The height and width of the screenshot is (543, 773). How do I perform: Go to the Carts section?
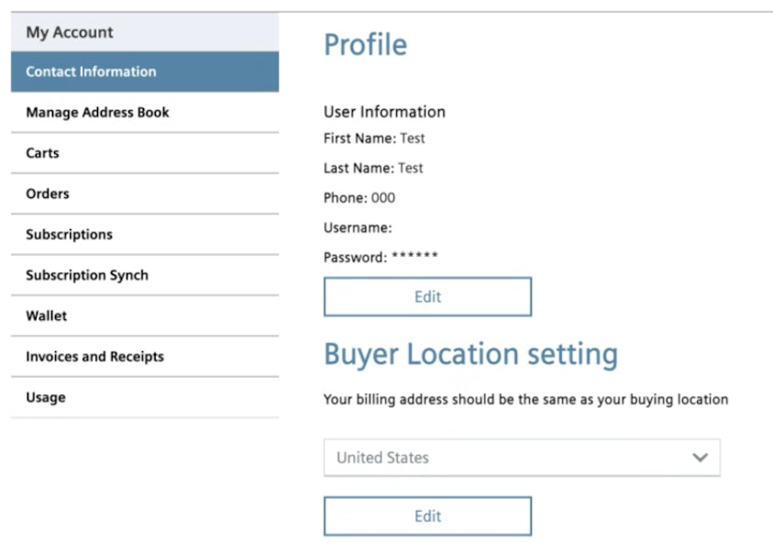[145, 153]
